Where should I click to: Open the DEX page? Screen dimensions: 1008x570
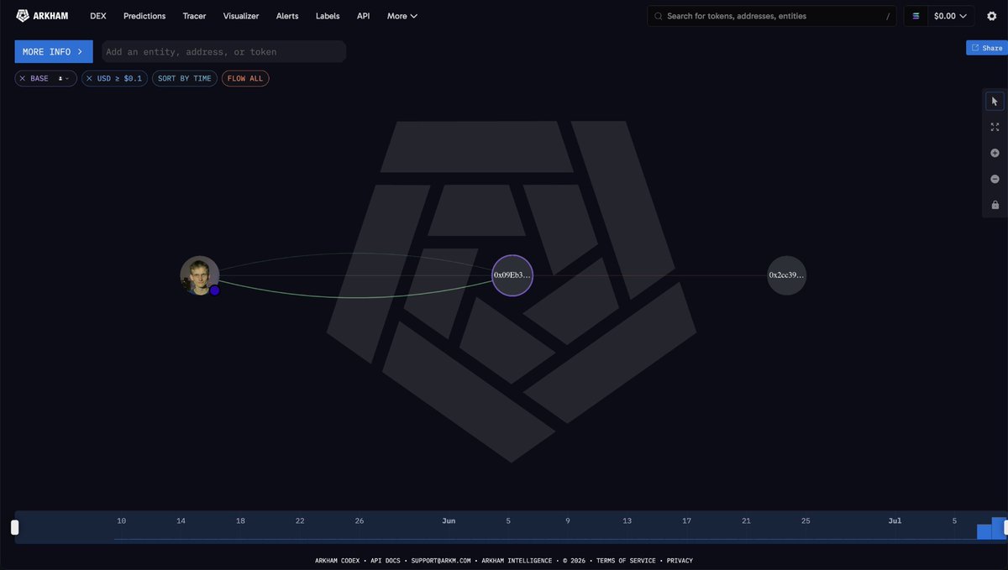[x=98, y=16]
